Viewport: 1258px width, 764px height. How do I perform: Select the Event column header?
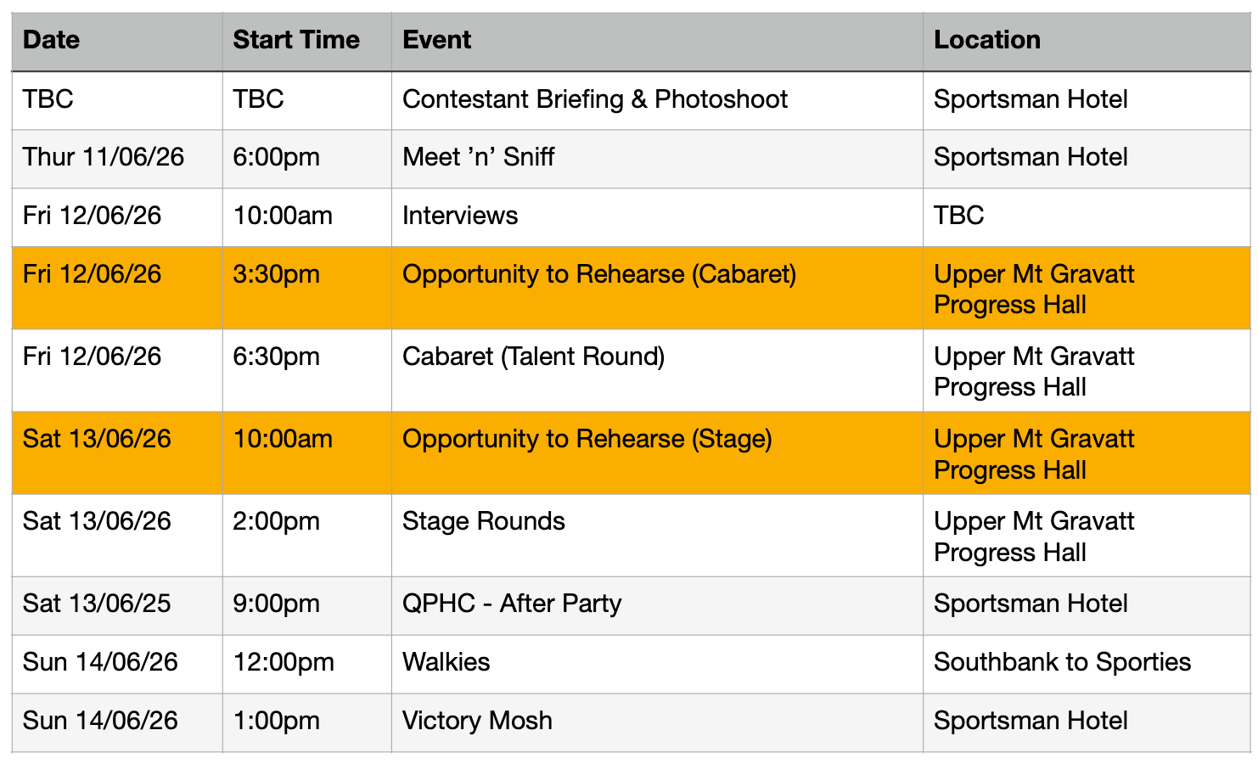657,41
